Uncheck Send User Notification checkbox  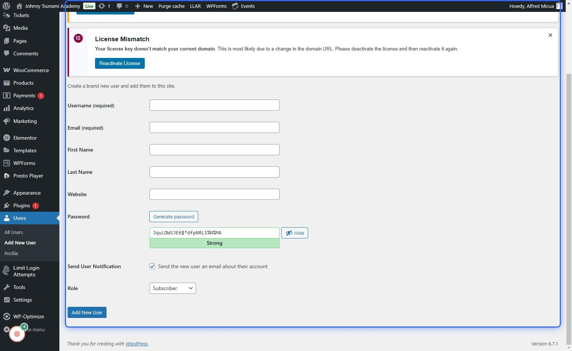152,266
